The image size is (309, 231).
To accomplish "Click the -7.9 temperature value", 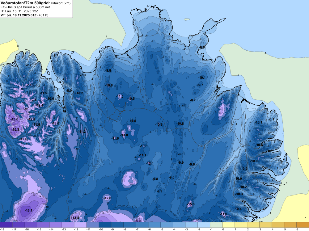I will (83, 75).
